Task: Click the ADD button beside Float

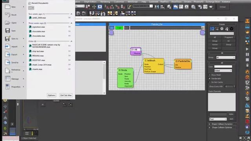Action: [231, 119]
